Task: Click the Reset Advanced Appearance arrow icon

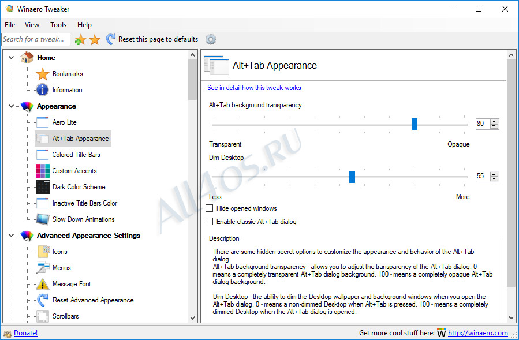Action: click(42, 300)
